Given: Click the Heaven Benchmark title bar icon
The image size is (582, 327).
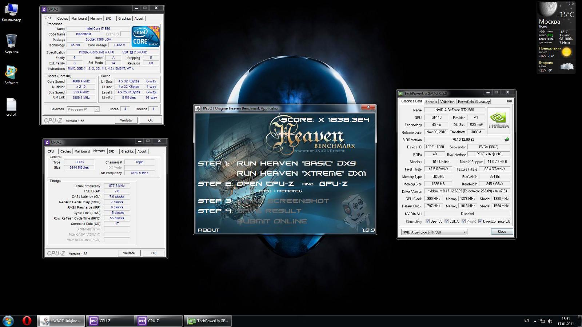Looking at the screenshot, I should click(x=198, y=108).
